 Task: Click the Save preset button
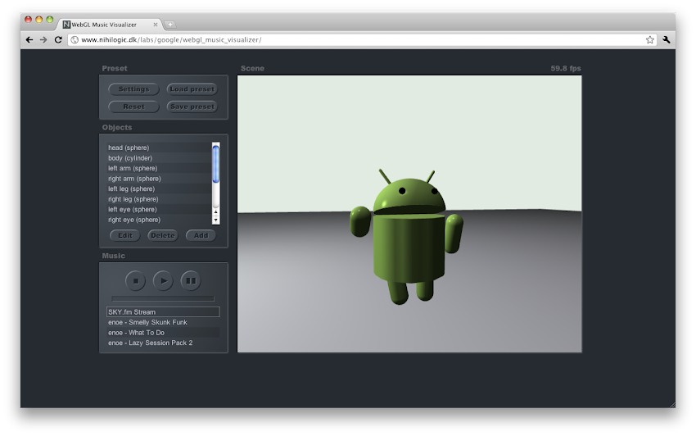[192, 107]
